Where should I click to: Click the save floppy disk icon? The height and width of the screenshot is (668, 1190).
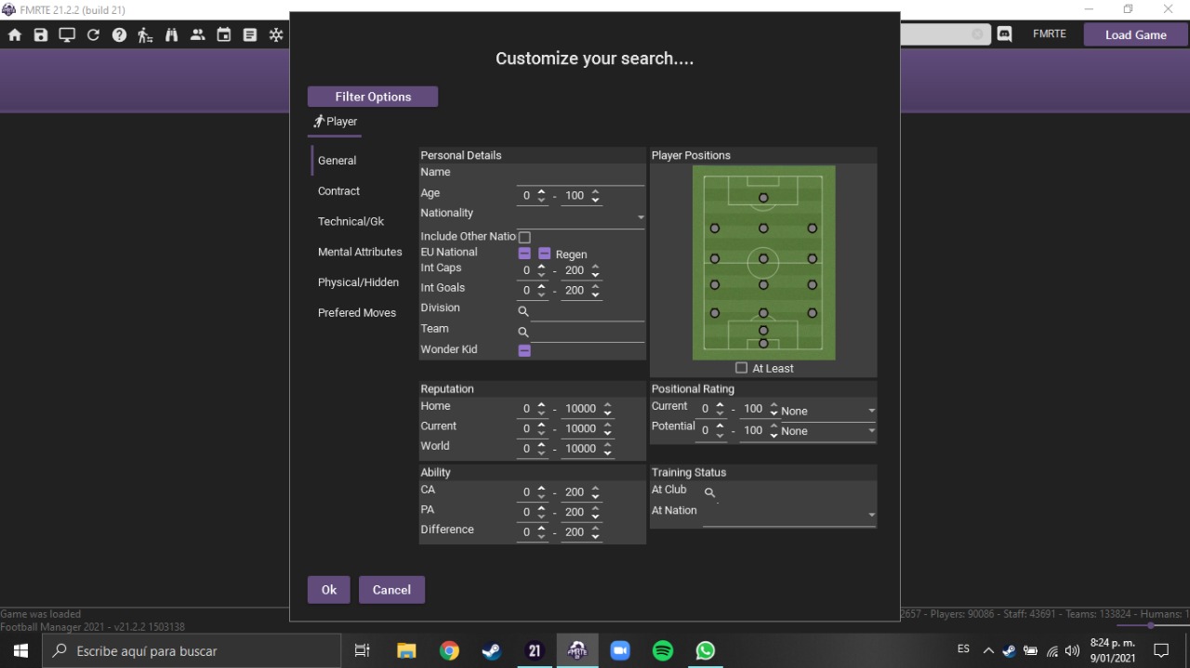point(41,35)
